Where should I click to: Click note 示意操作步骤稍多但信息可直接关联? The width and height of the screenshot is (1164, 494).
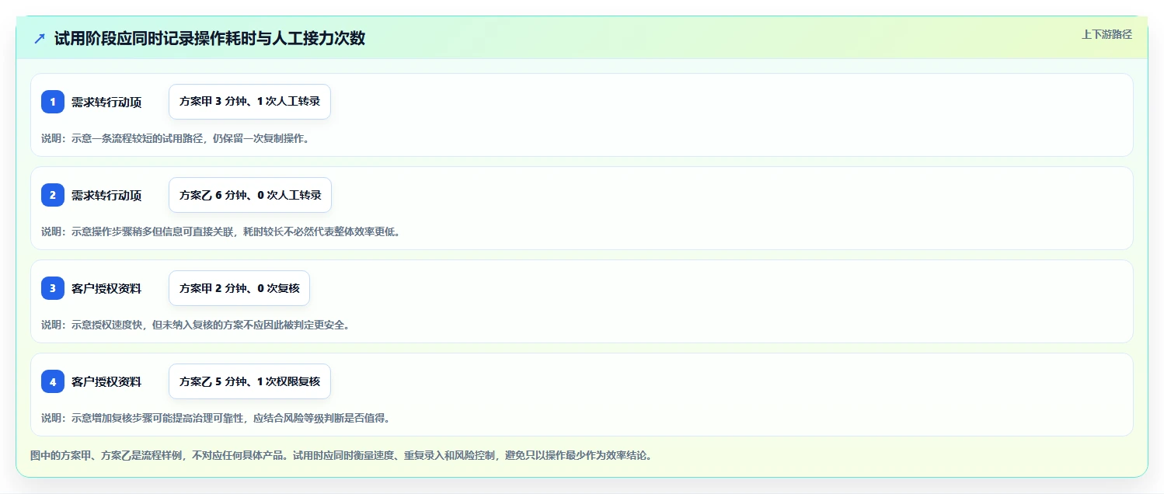152,231
